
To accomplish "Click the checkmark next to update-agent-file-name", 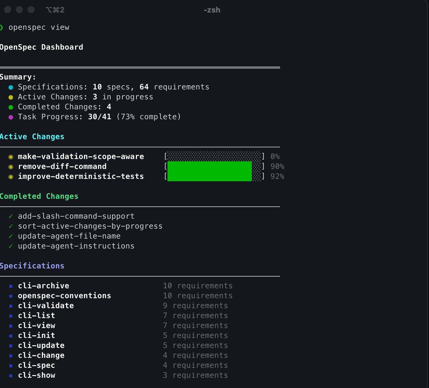I will 10,236.
